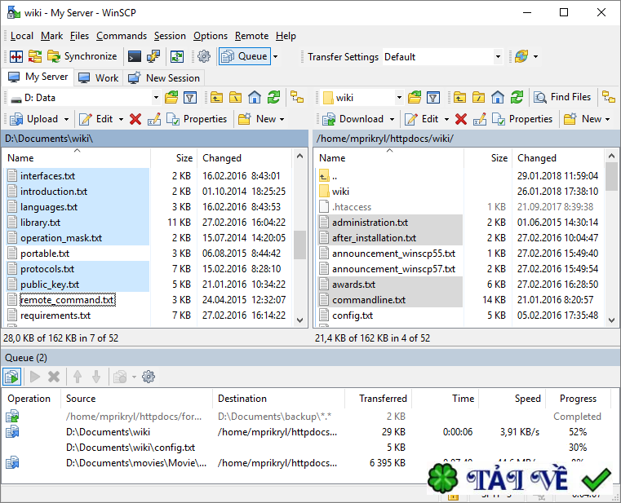Select the remote file config.txt
Viewport: 621px width, 503px height.
click(x=353, y=315)
